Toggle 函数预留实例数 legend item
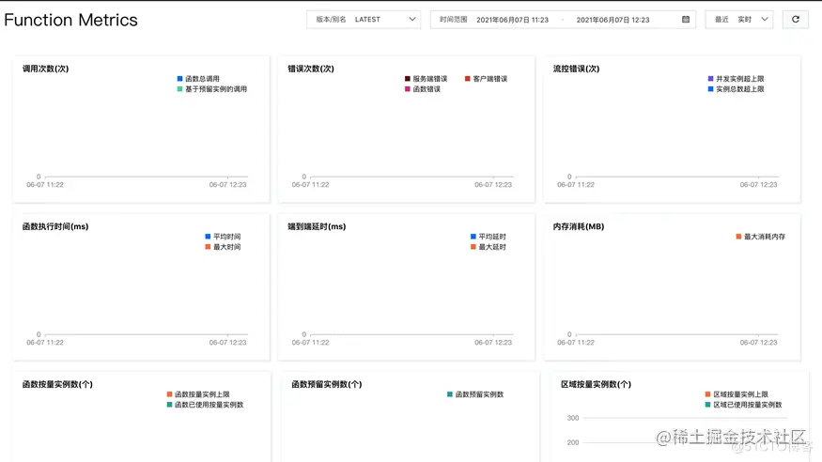This screenshot has width=822, height=462. click(475, 394)
